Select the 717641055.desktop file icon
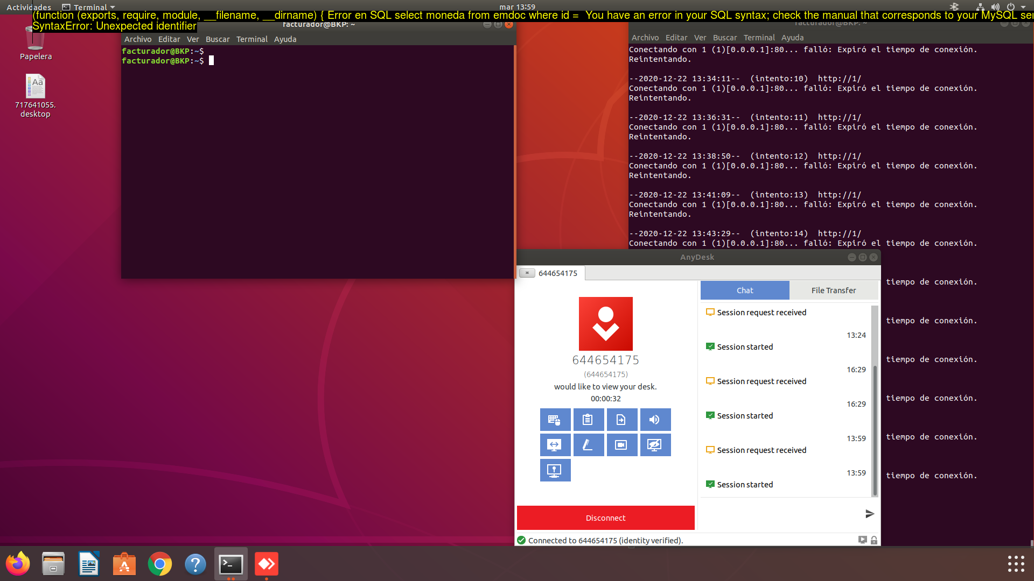Viewport: 1034px width, 581px height. click(36, 96)
